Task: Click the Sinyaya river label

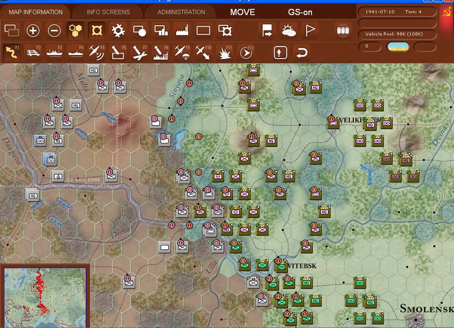Action: click(177, 86)
